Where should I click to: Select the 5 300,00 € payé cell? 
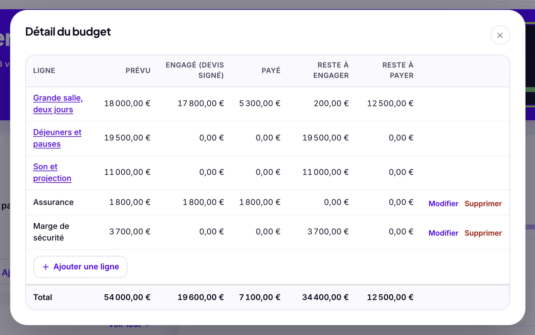point(260,104)
